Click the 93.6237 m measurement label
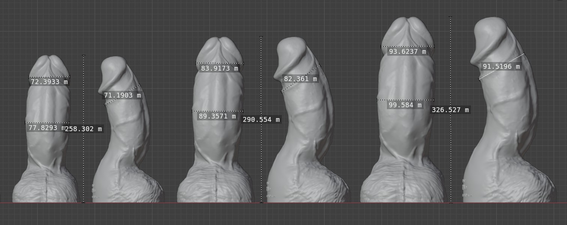This screenshot has width=567, height=225. pyautogui.click(x=408, y=52)
